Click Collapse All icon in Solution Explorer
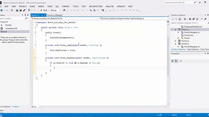Screen dimensions: 209x117 point(194,19)
